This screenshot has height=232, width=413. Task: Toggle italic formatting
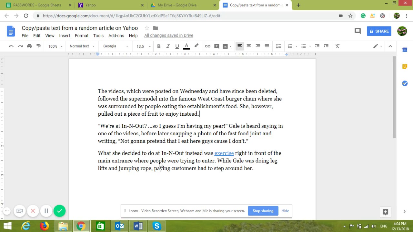[168, 46]
